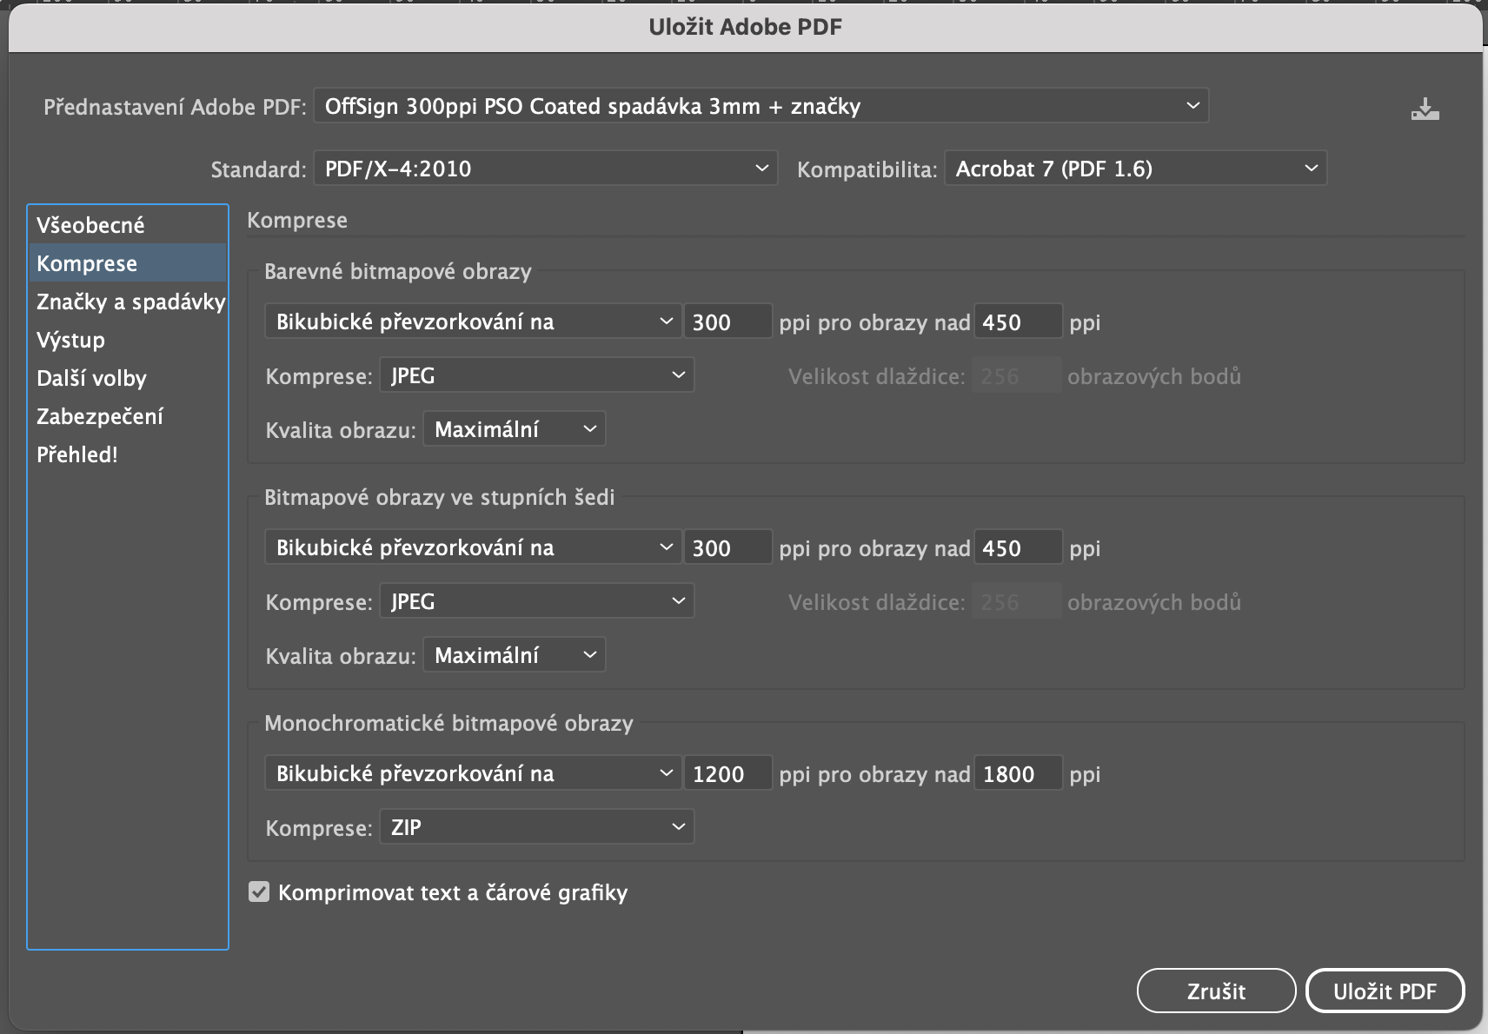Click the 450 ppi threshold field for color images
This screenshot has height=1034, width=1488.
(1018, 321)
